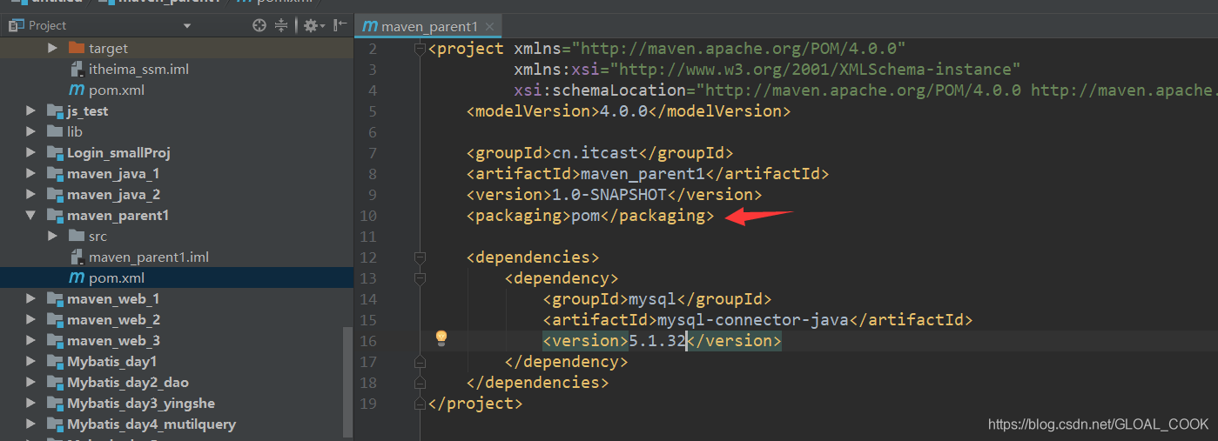This screenshot has width=1218, height=441.
Task: Select maven_parent1.iml in the tree
Action: tap(149, 257)
